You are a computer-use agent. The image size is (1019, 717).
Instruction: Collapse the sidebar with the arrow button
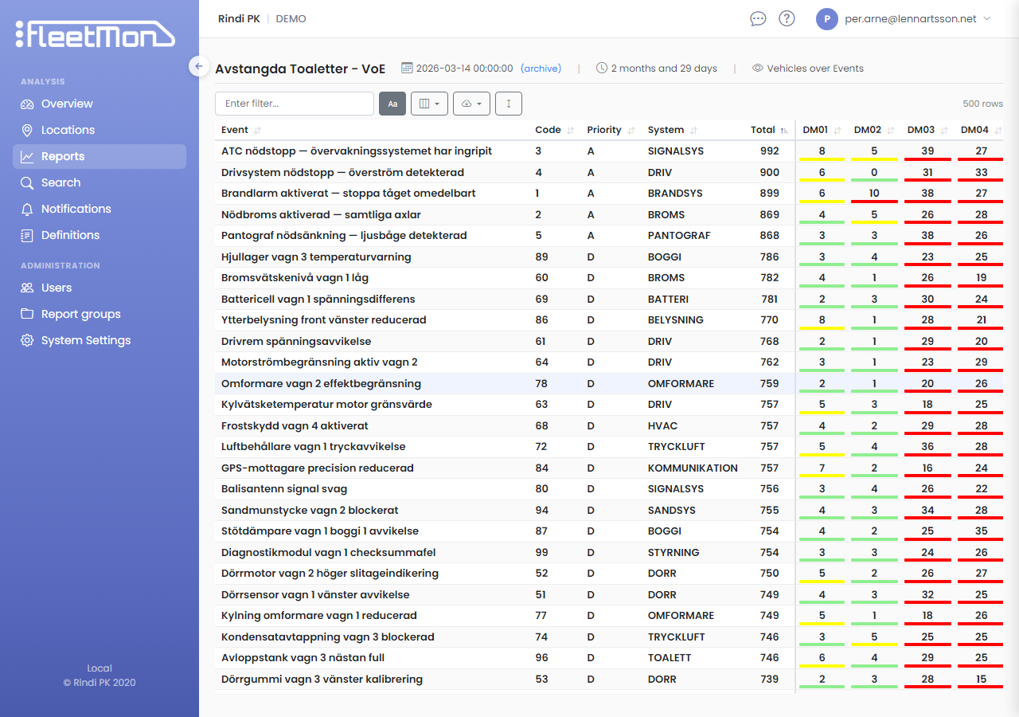pyautogui.click(x=198, y=66)
